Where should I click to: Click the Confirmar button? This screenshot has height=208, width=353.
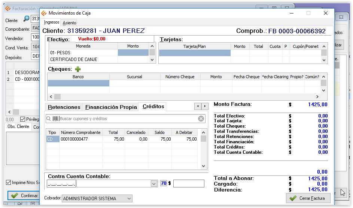(x=24, y=196)
